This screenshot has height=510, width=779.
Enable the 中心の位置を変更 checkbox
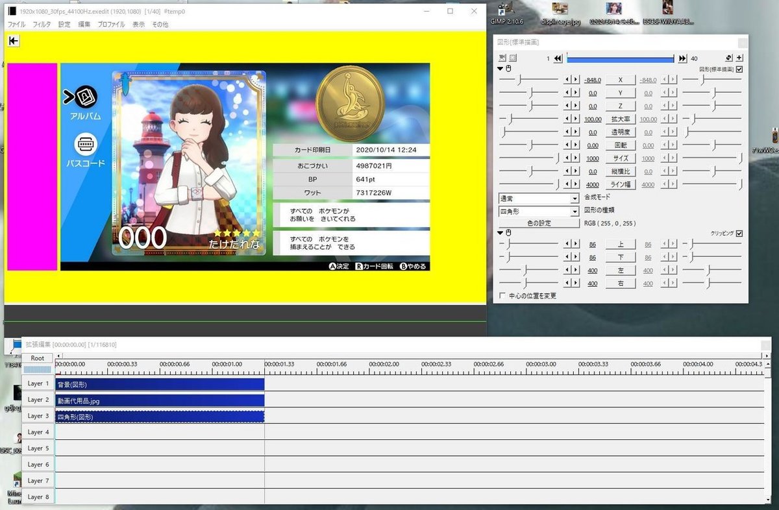click(x=502, y=296)
